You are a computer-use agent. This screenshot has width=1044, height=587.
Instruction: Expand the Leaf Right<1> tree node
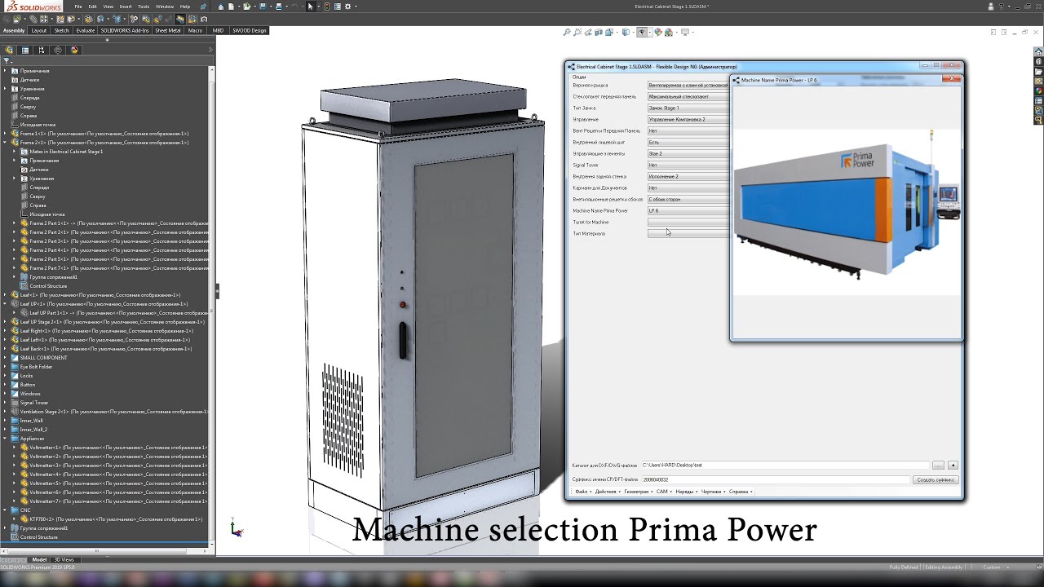(5, 331)
